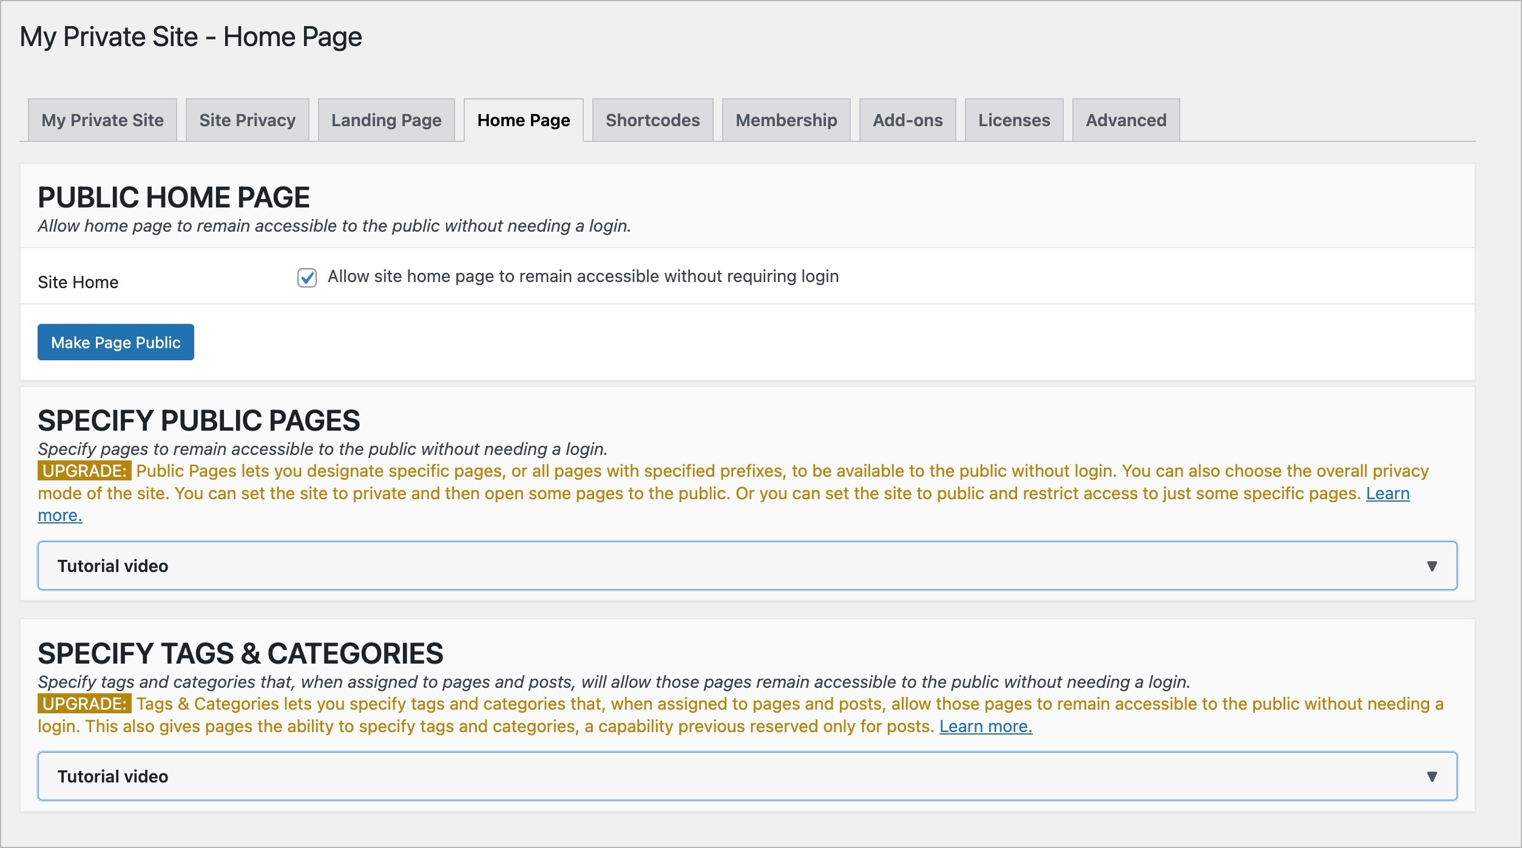Open the Add-ons tab
Viewport: 1522px width, 848px height.
point(907,119)
